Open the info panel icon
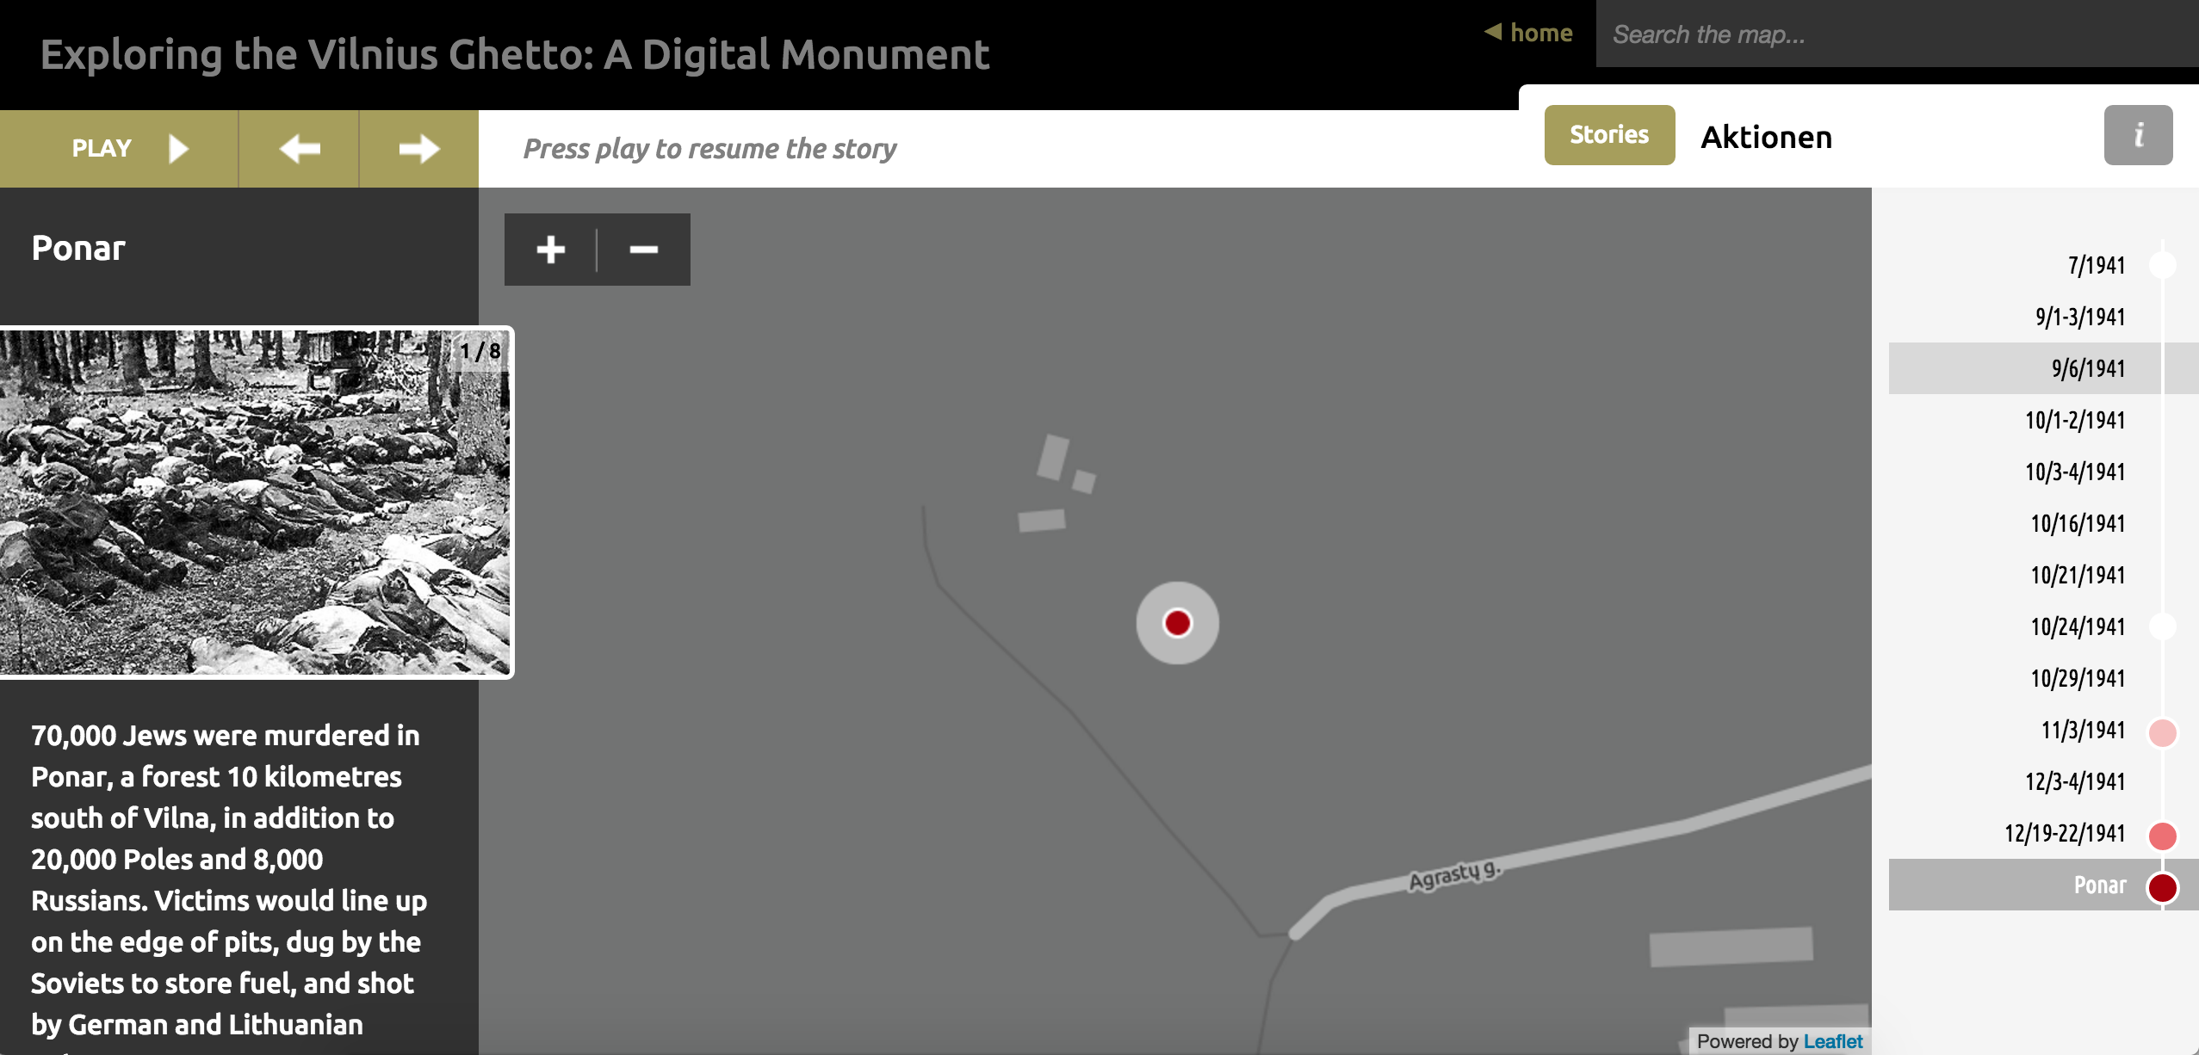2199x1055 pixels. 2138,135
